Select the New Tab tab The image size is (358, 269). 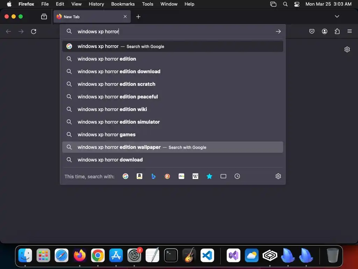coord(92,16)
